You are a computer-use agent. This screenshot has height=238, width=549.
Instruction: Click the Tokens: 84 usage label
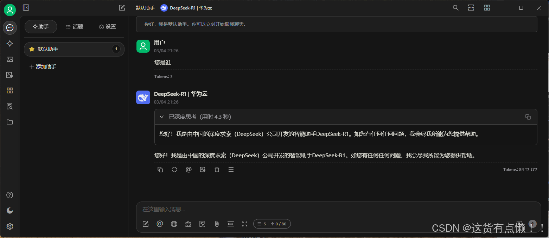(520, 170)
